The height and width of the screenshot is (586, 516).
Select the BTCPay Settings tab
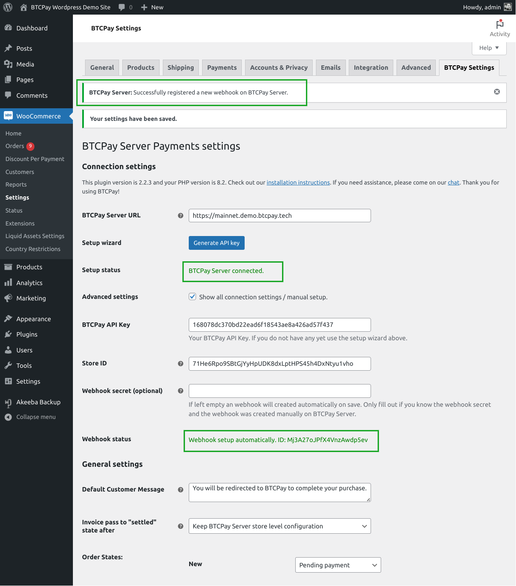[469, 67]
